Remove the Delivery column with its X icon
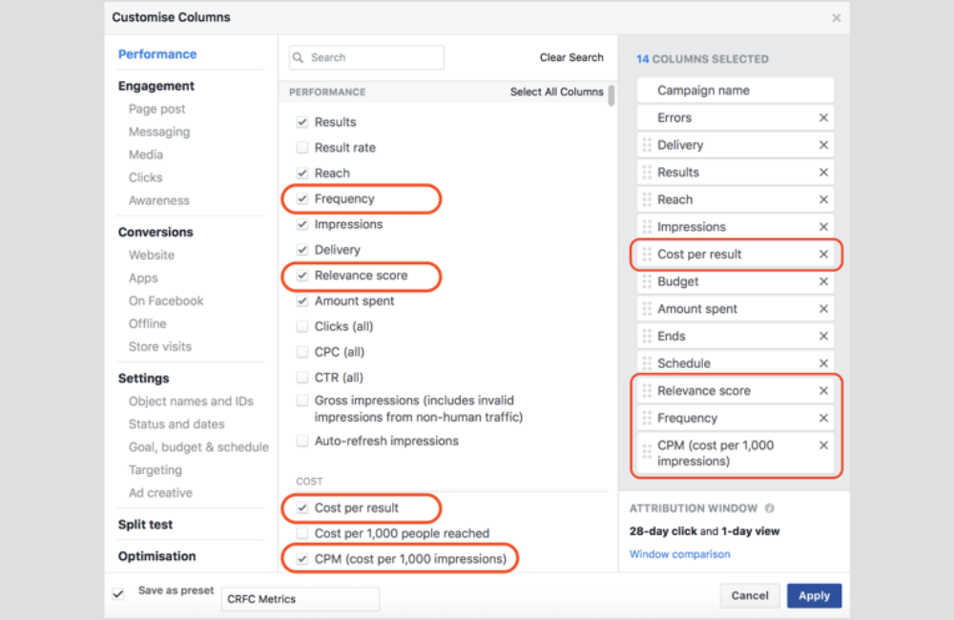The height and width of the screenshot is (620, 954). (825, 144)
